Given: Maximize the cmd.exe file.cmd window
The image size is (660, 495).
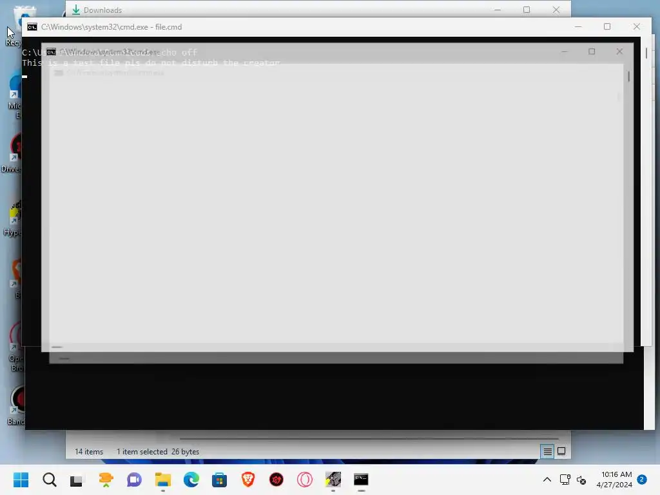Looking at the screenshot, I should click(607, 26).
